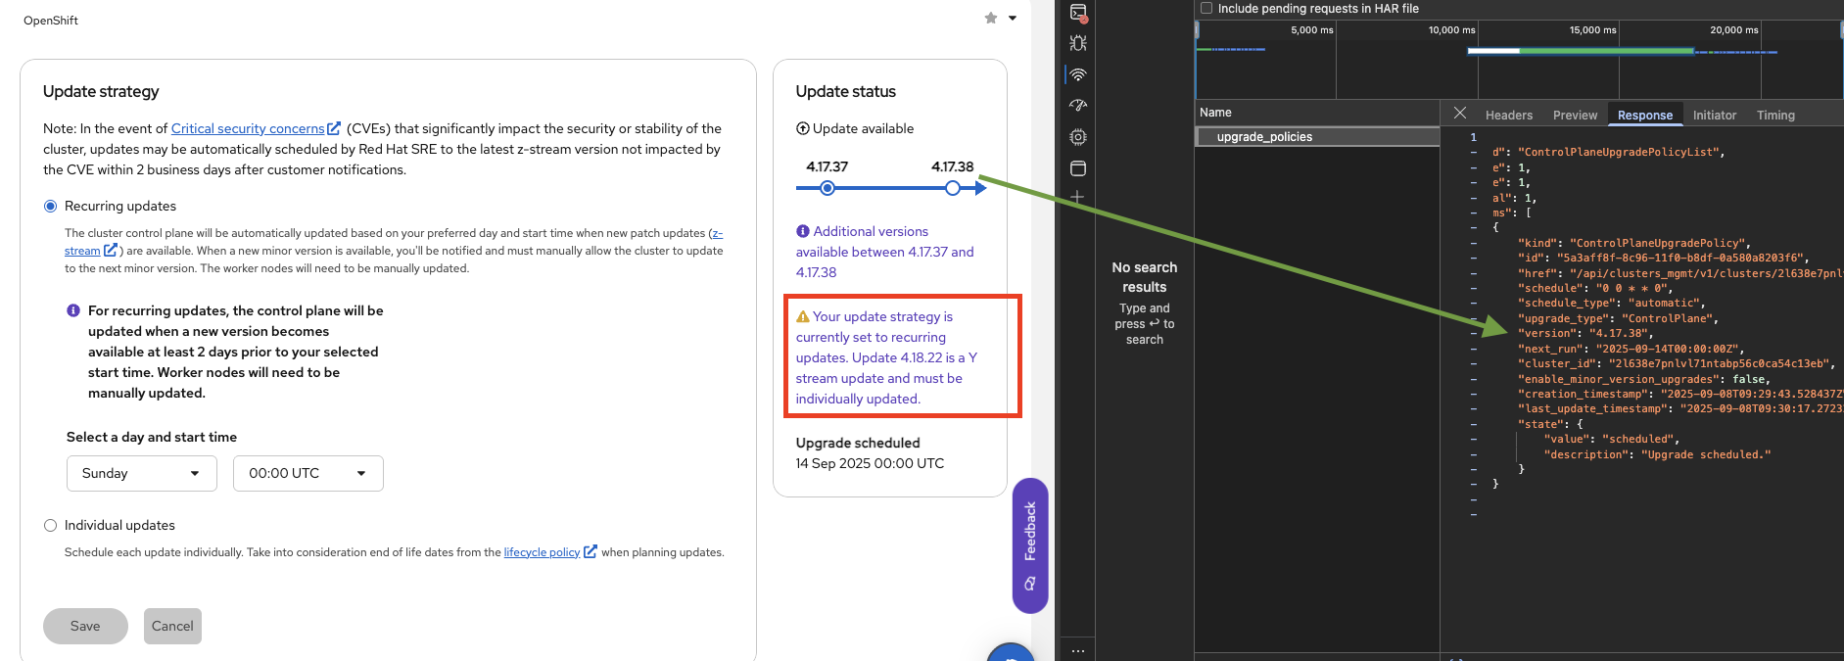The height and width of the screenshot is (661, 1844).
Task: Switch to the Timing tab
Action: [x=1775, y=115]
